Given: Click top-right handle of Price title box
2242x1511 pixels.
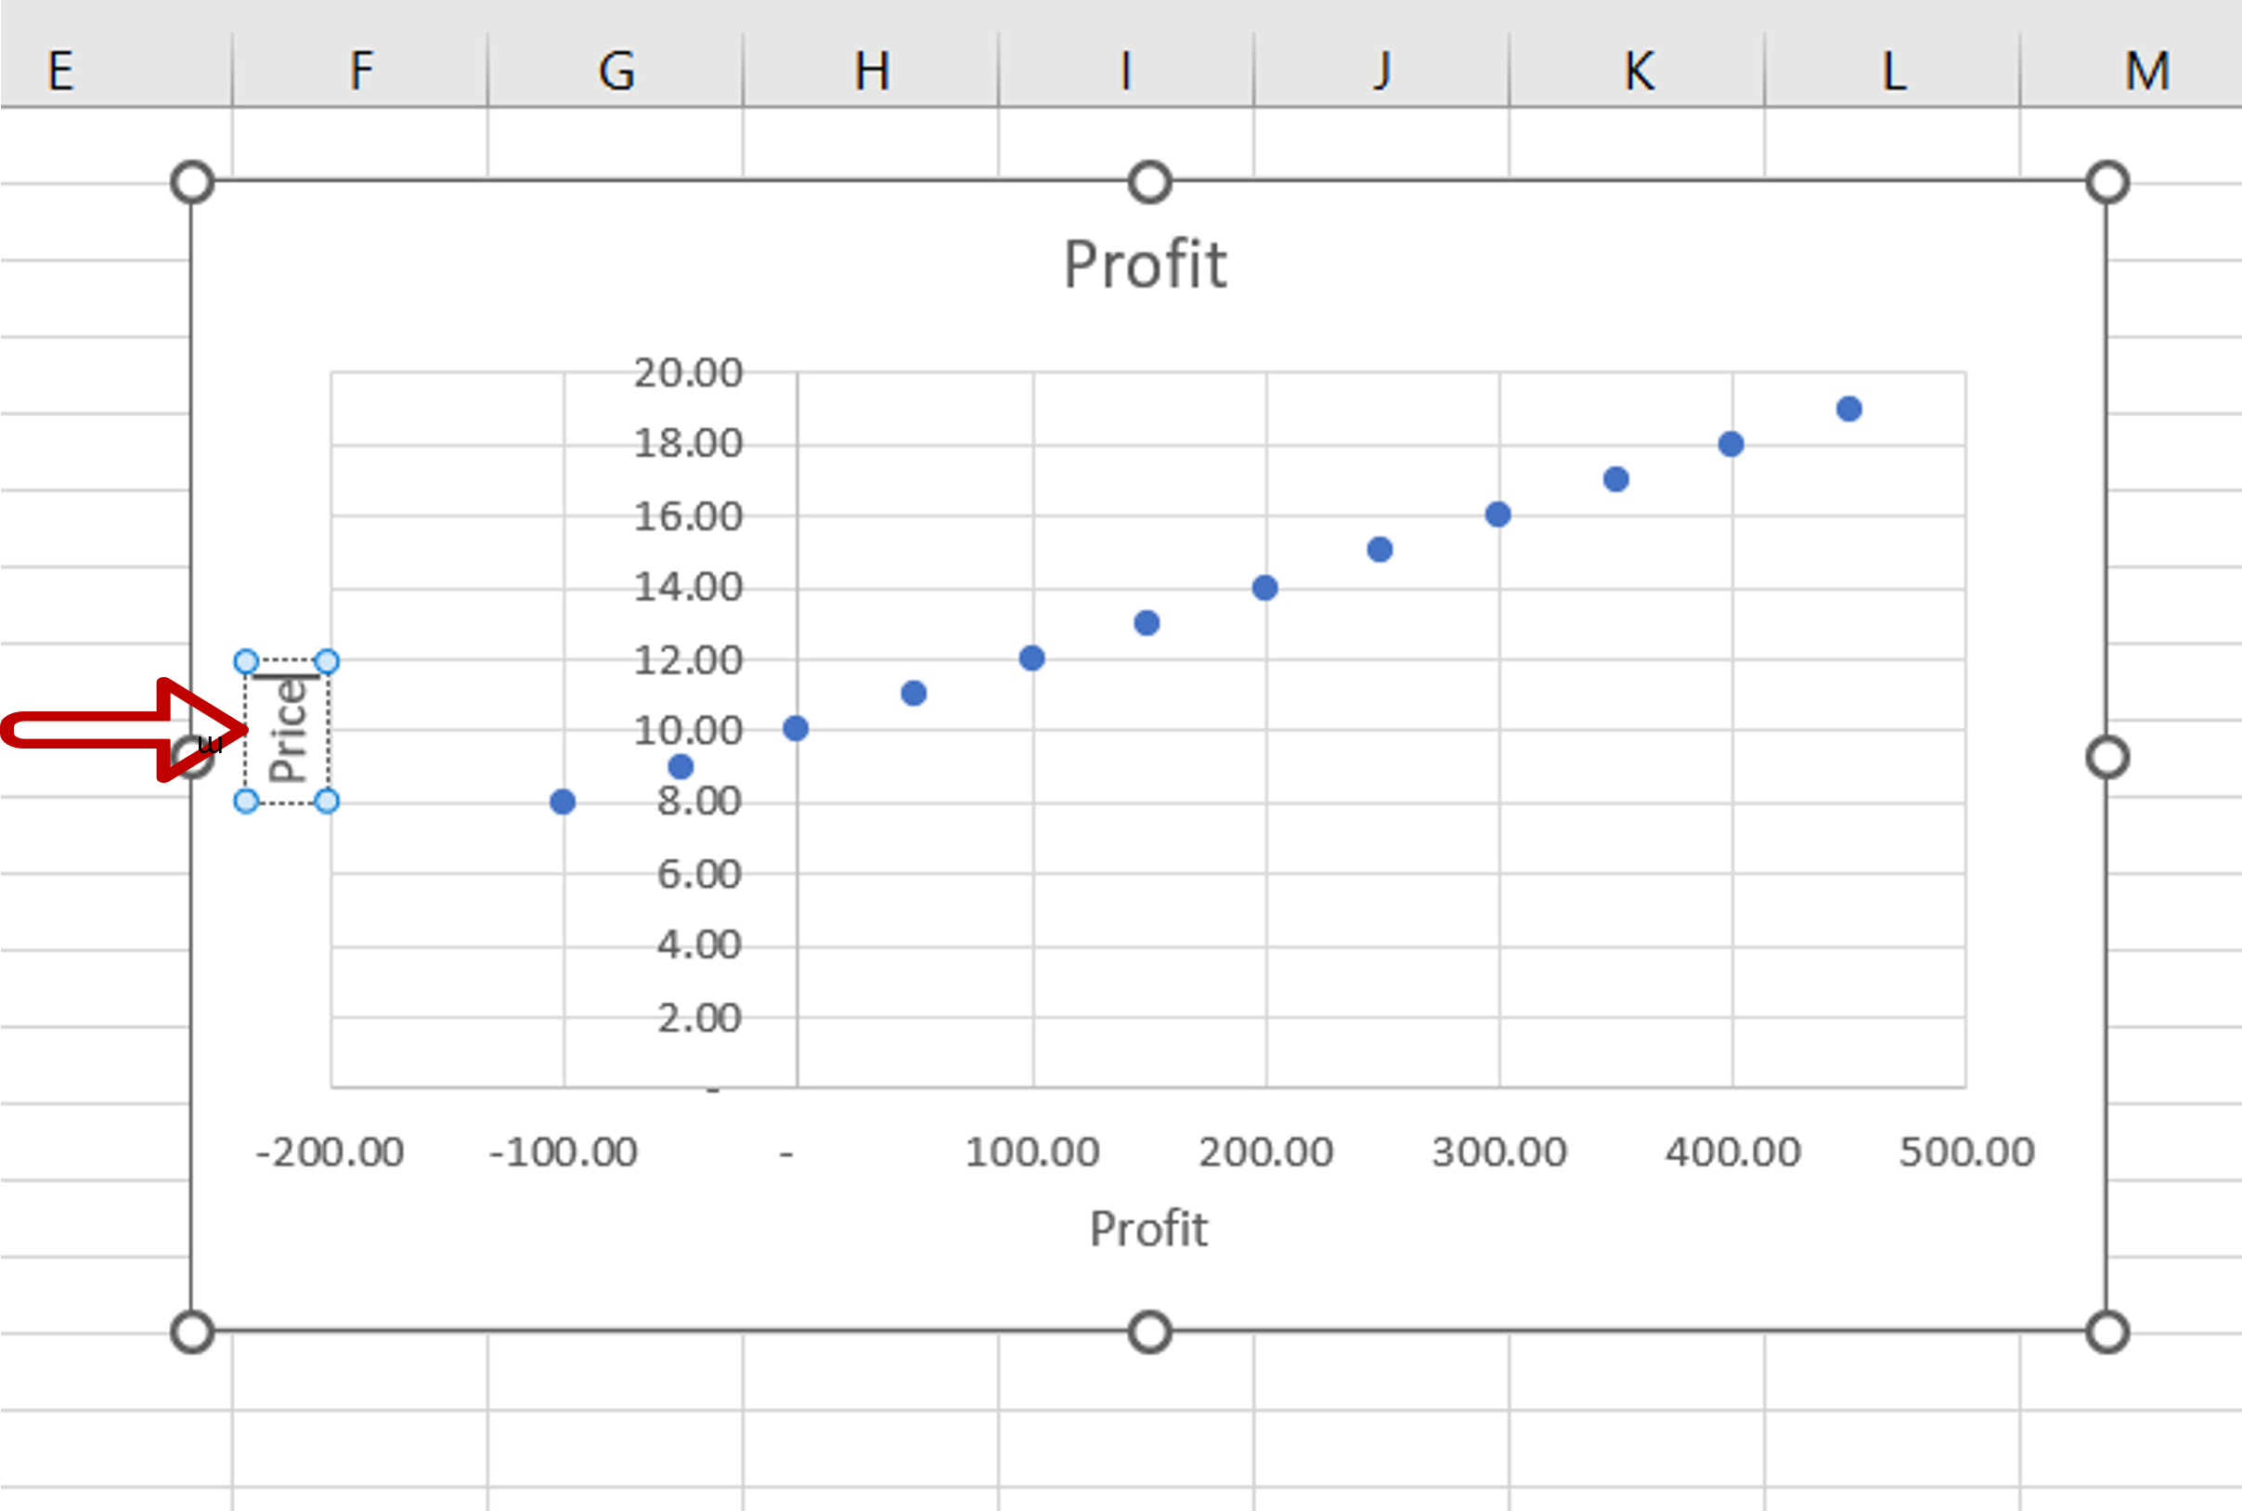Looking at the screenshot, I should pyautogui.click(x=328, y=661).
